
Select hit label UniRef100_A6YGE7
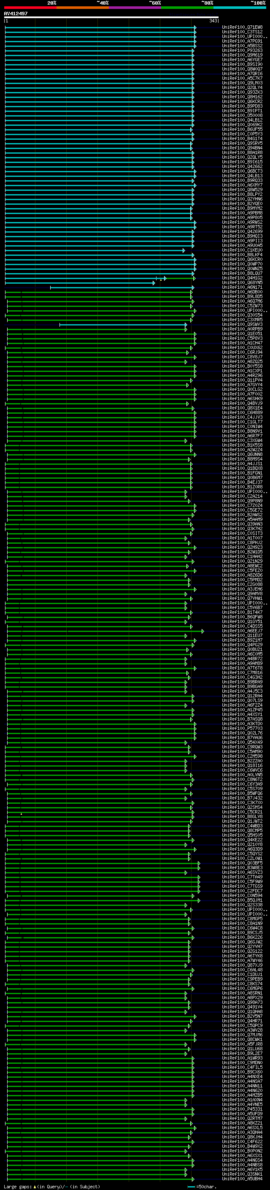coord(242,60)
